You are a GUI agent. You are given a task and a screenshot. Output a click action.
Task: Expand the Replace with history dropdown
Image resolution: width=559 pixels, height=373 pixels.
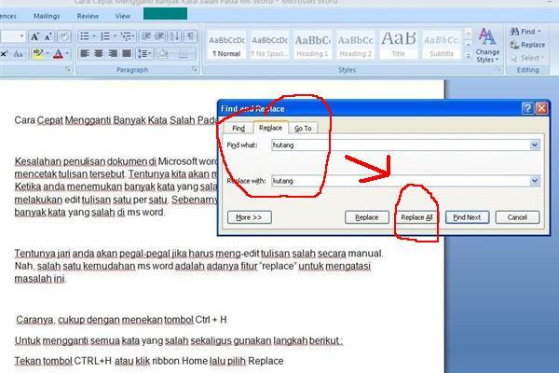pos(535,181)
